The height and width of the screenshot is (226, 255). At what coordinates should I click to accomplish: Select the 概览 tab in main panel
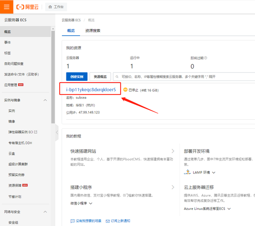71,31
